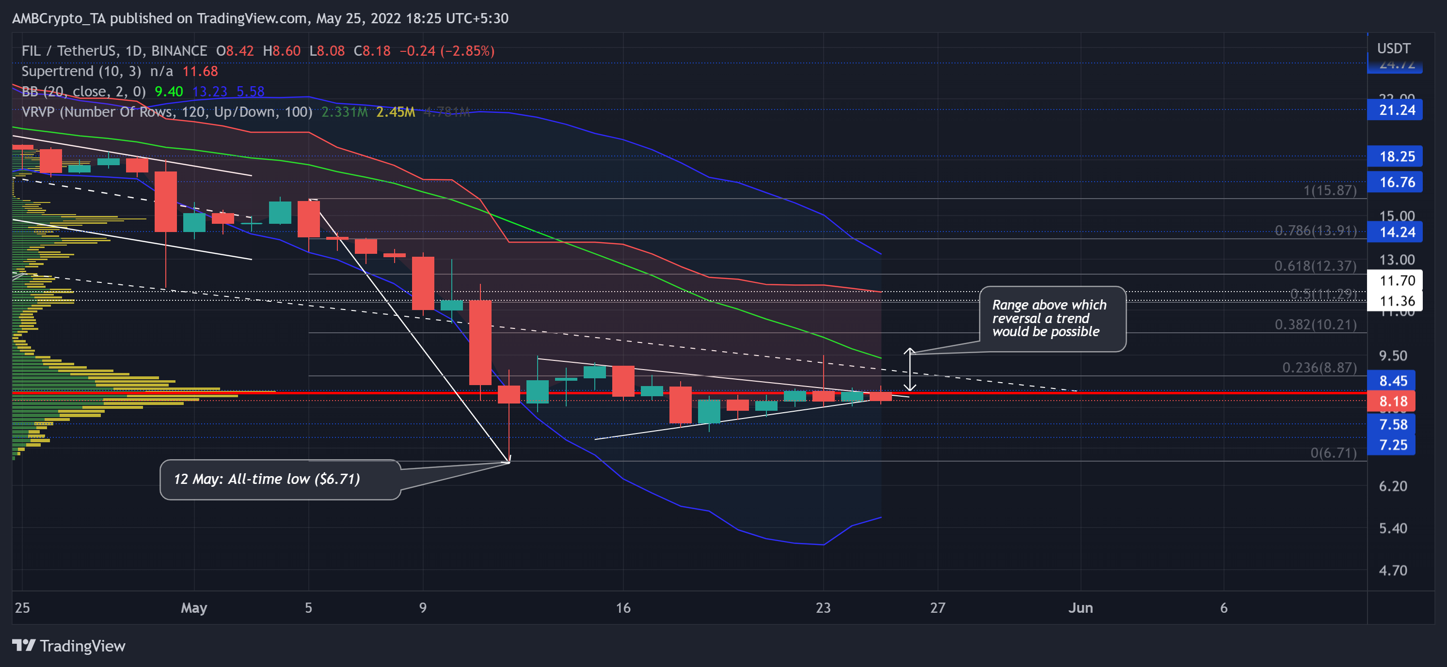Click the 'Jun' date on time axis

pyautogui.click(x=1080, y=607)
